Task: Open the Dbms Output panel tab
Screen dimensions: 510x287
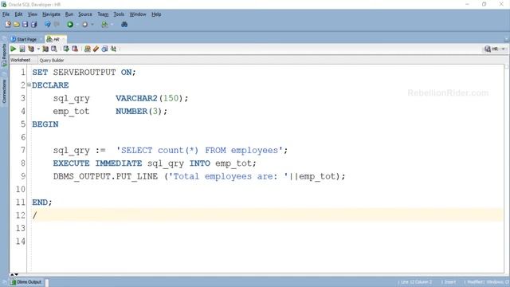Action: (x=26, y=282)
